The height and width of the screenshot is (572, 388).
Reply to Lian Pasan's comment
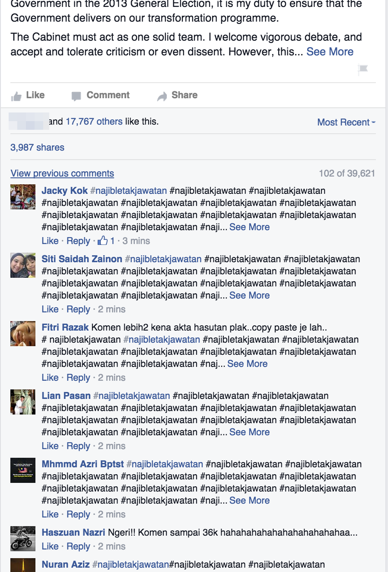[78, 446]
